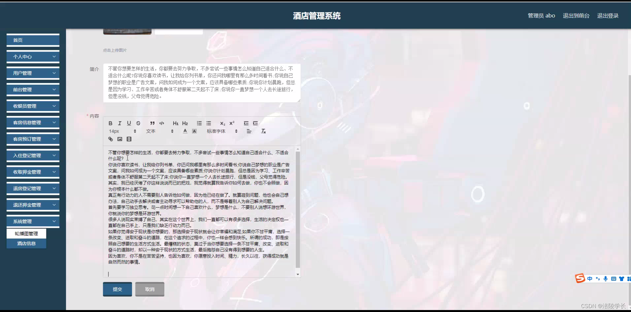
Task: Click the blockquote icon in the editor
Action: (x=152, y=123)
